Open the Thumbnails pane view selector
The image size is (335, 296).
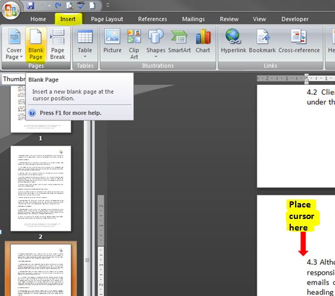(14, 79)
